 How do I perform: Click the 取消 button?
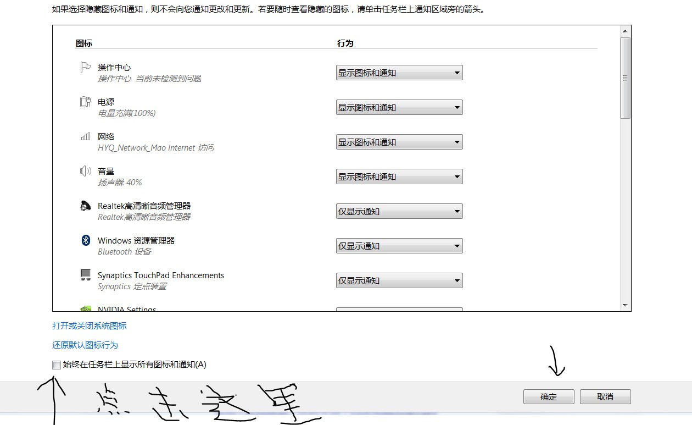coord(605,396)
